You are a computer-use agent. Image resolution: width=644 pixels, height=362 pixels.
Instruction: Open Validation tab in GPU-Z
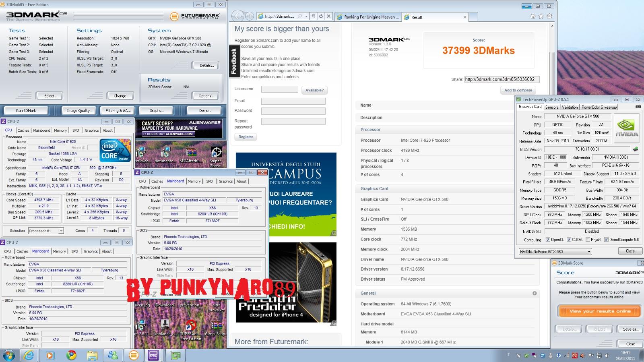click(x=570, y=107)
